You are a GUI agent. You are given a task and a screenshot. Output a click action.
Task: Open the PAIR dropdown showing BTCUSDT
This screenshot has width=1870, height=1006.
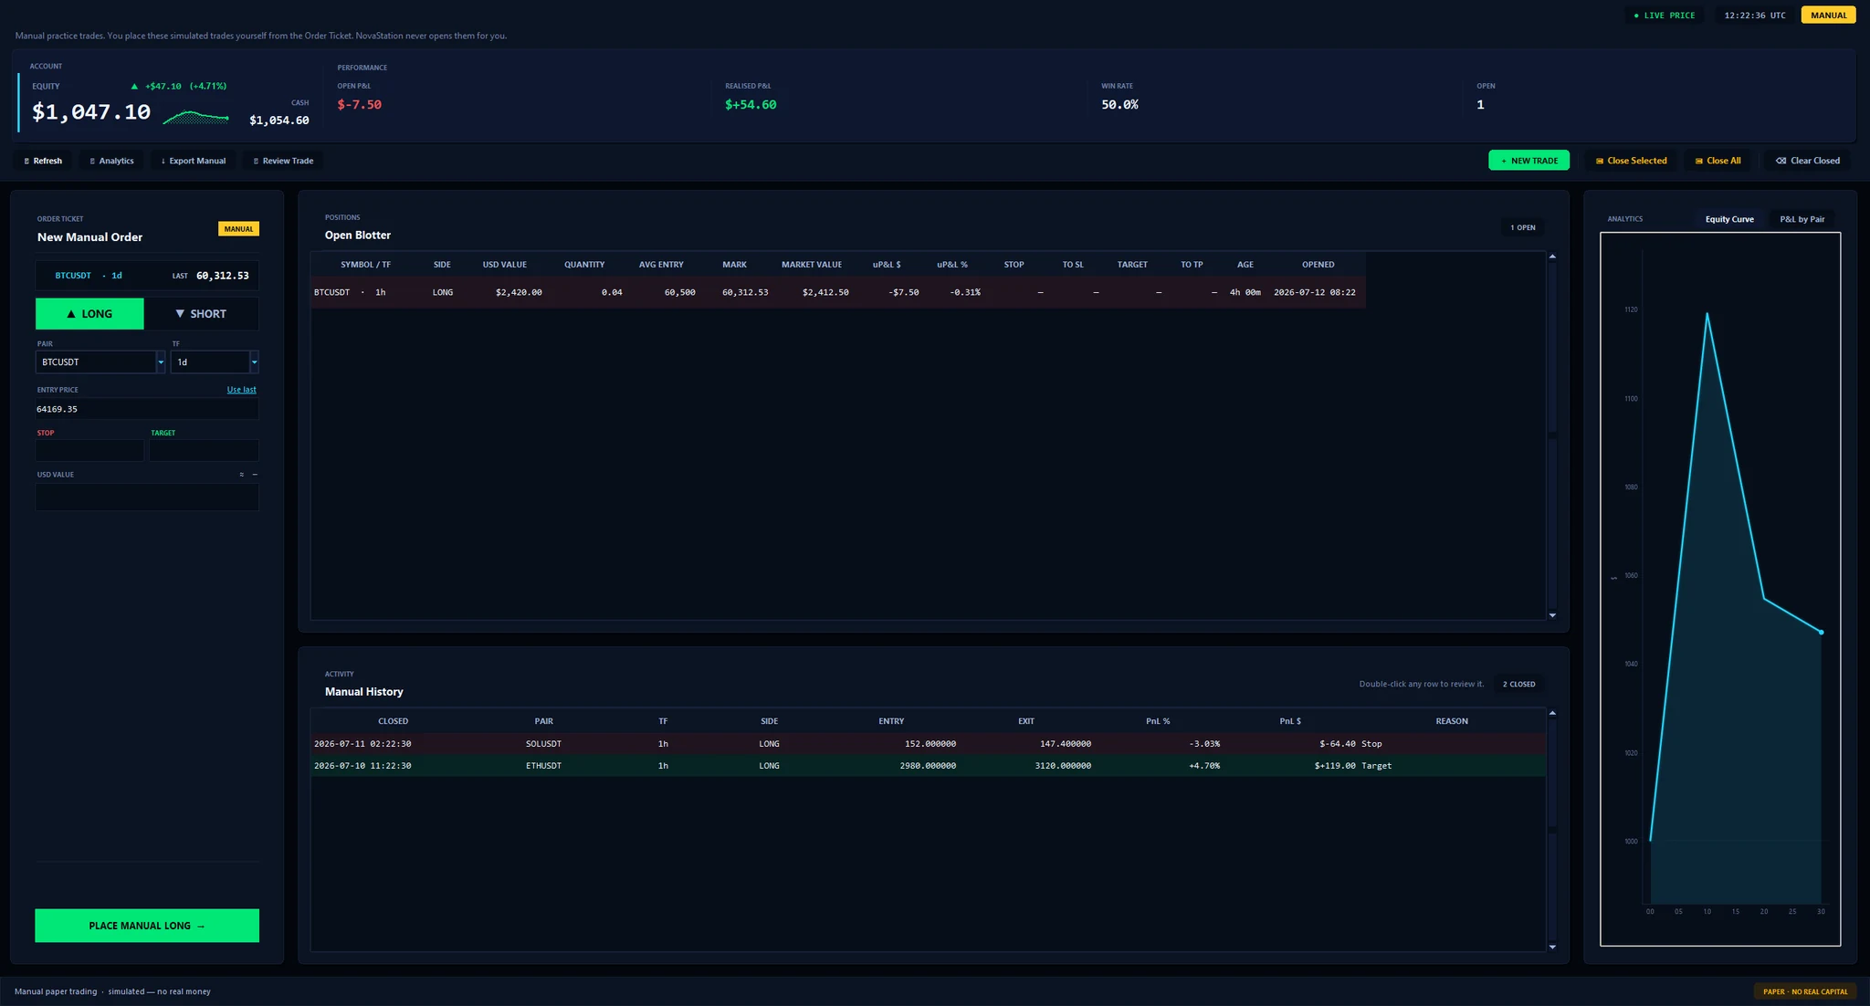point(100,362)
